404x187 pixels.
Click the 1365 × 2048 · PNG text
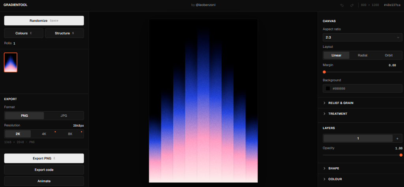click(19, 142)
